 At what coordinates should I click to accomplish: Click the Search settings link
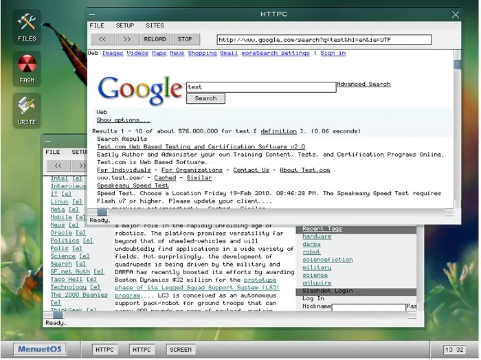tap(284, 53)
